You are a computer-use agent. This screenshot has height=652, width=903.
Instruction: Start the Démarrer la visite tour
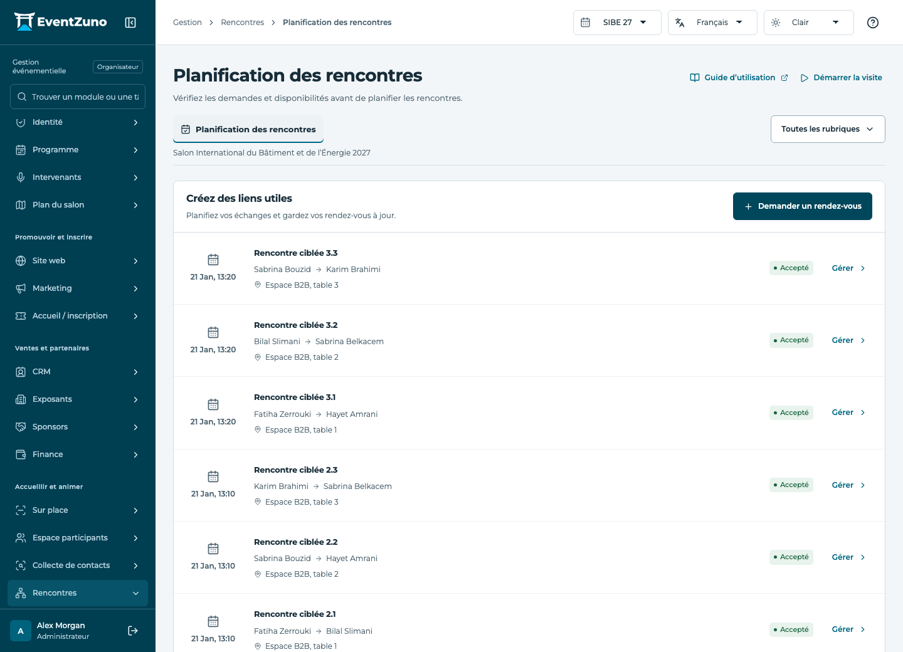tap(841, 78)
